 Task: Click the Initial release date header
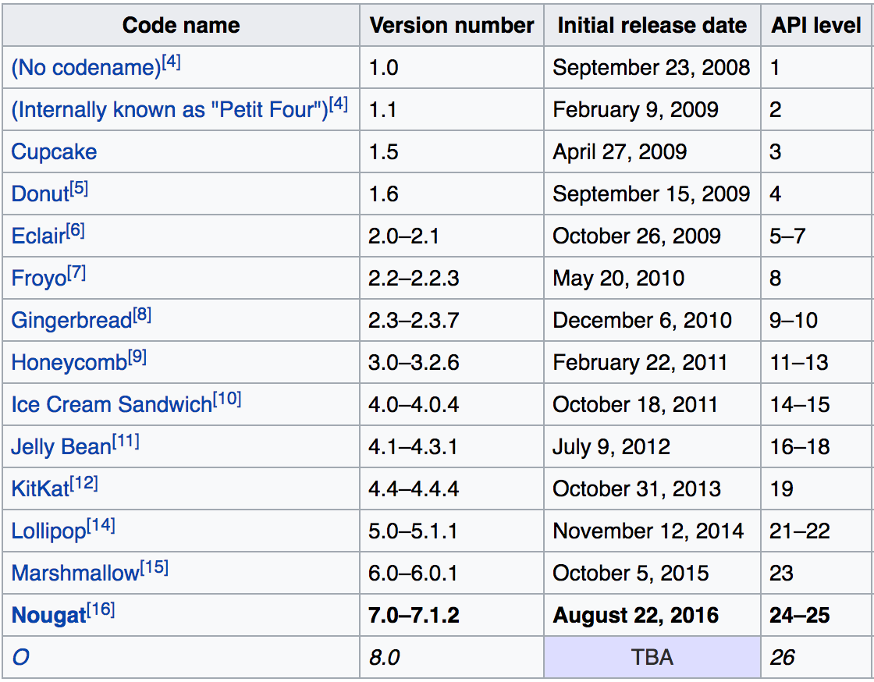652,26
